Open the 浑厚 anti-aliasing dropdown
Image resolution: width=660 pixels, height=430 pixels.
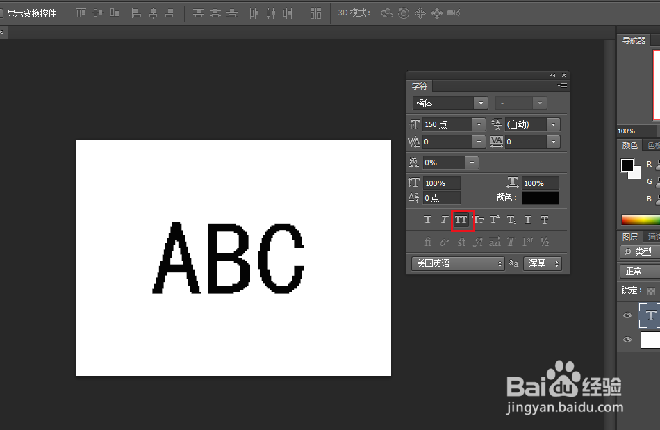point(543,263)
